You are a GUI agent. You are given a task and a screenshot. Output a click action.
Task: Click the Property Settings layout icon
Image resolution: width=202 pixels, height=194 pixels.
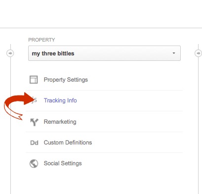point(34,80)
